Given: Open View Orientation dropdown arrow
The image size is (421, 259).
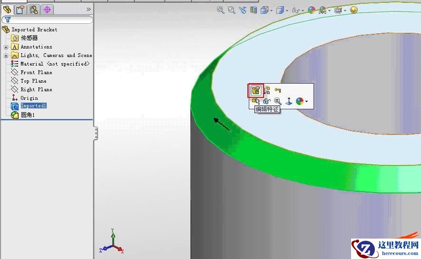Looking at the screenshot, I should pyautogui.click(x=272, y=10).
